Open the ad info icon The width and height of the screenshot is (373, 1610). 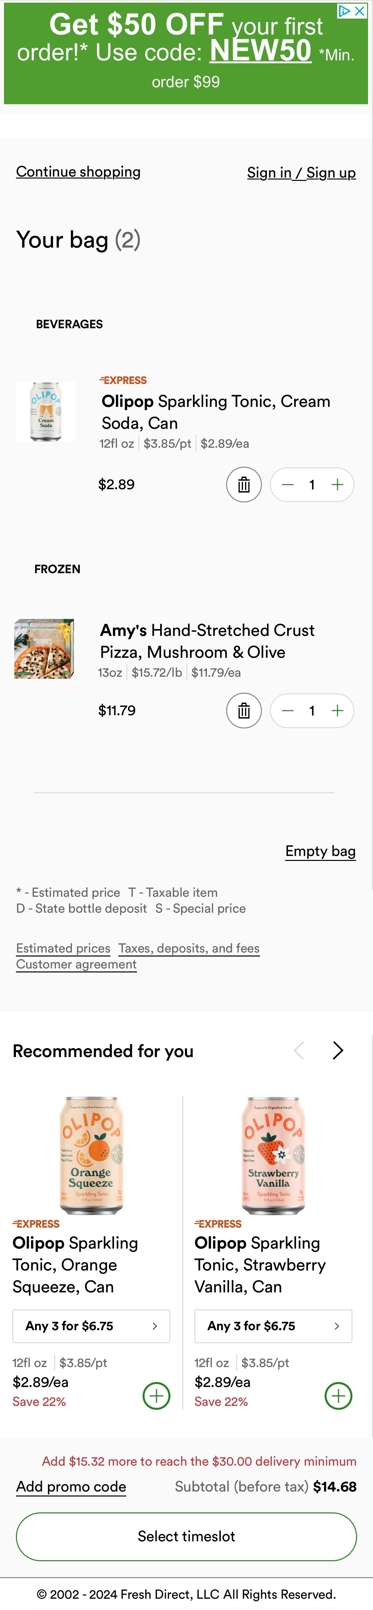344,11
